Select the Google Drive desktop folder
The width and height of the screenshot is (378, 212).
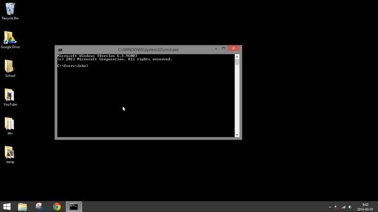10,40
